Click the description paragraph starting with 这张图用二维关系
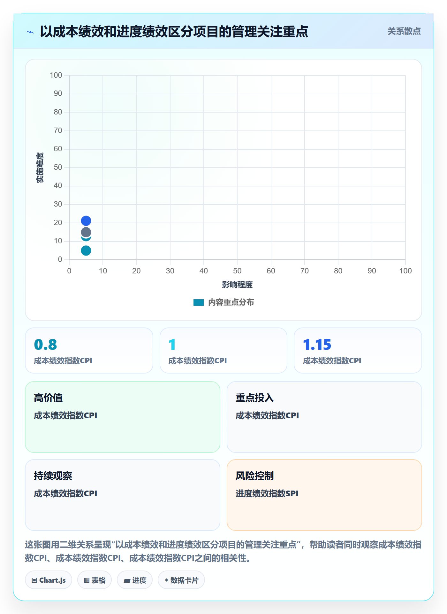The height and width of the screenshot is (614, 447). coord(223,551)
